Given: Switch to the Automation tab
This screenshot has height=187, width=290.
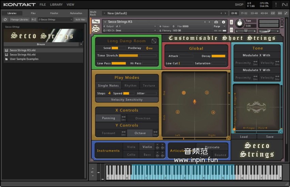Looking at the screenshot, I should [76, 13].
